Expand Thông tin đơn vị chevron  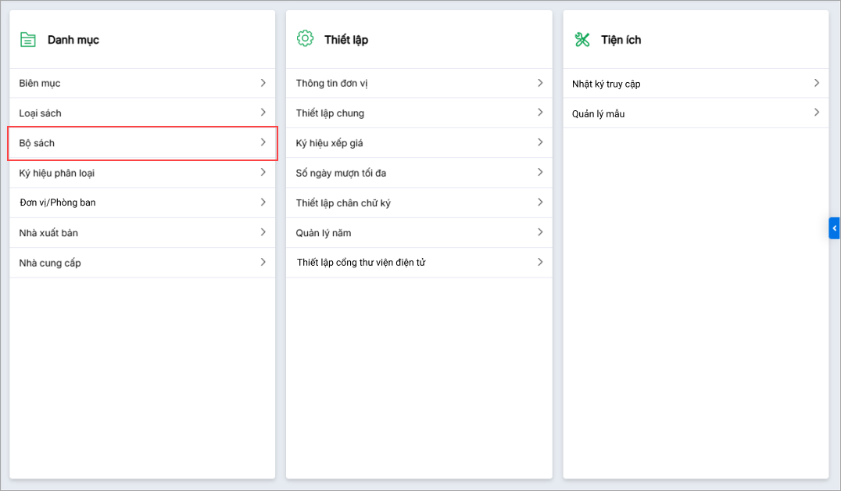(x=540, y=83)
